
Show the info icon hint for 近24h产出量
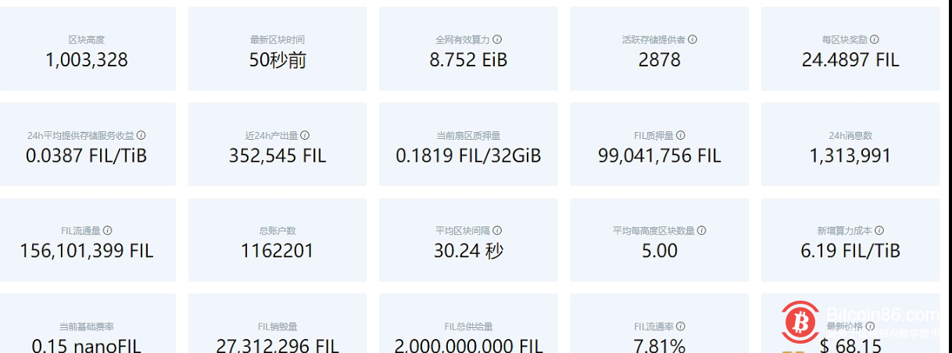coord(305,135)
